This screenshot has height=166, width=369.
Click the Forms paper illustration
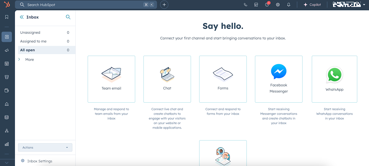coord(223,74)
